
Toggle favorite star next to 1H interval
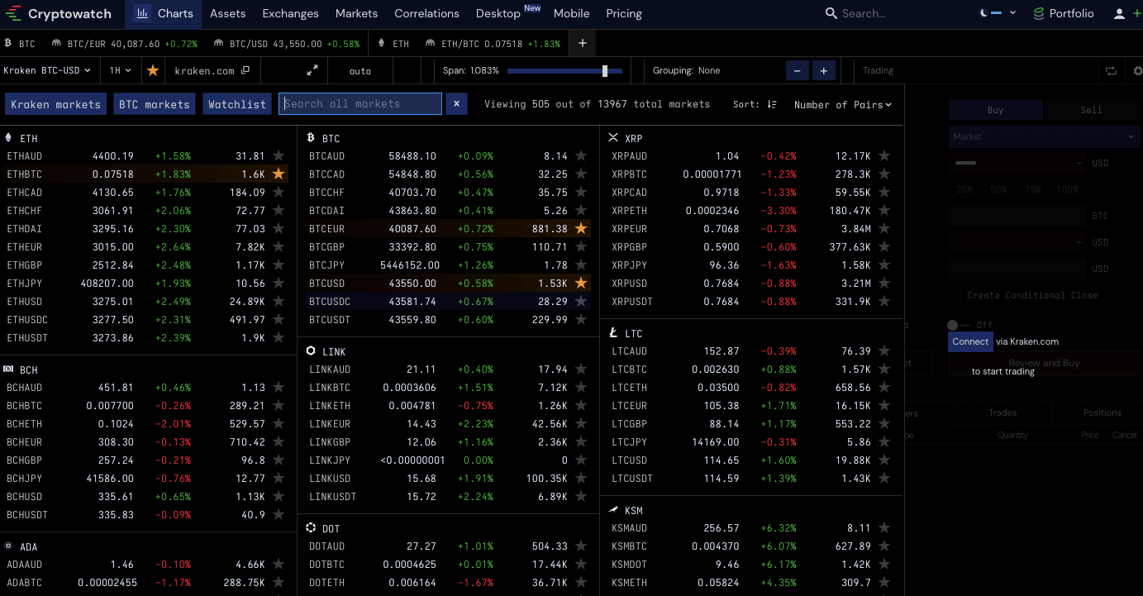click(x=153, y=70)
